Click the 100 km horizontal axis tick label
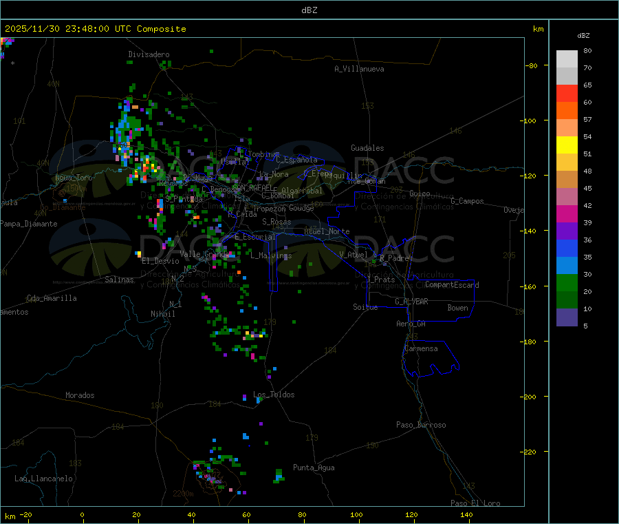 coord(356,514)
